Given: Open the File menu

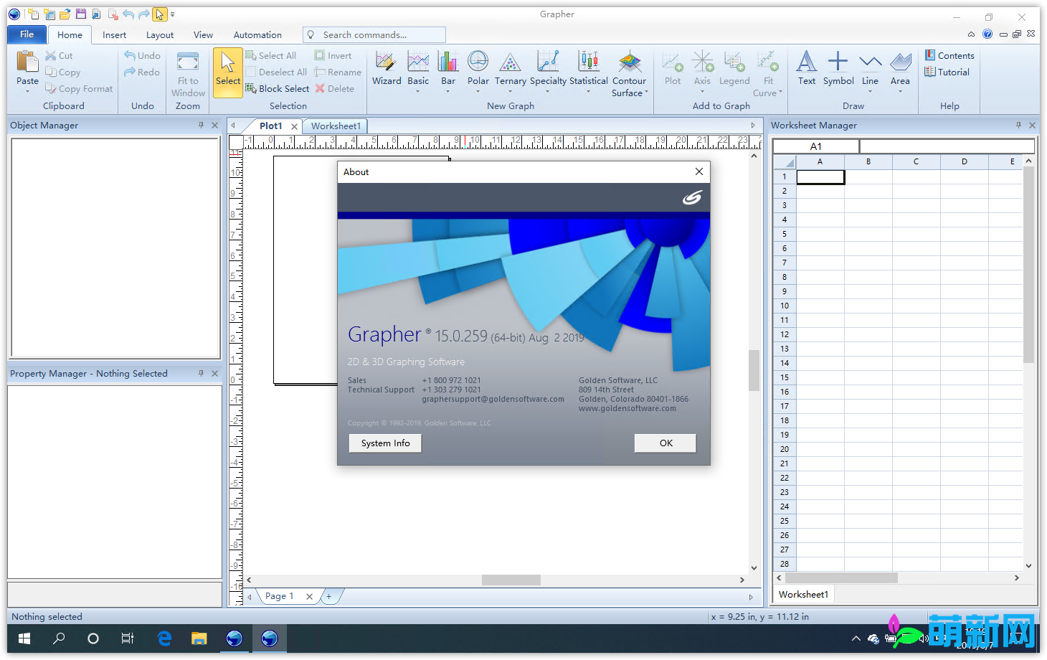Looking at the screenshot, I should [27, 34].
